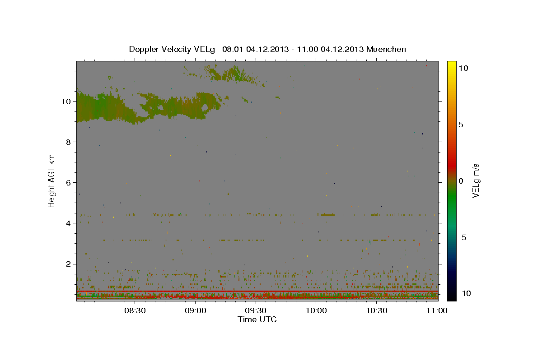
Task: Click the colorbar value 0 label
Action: point(461,181)
